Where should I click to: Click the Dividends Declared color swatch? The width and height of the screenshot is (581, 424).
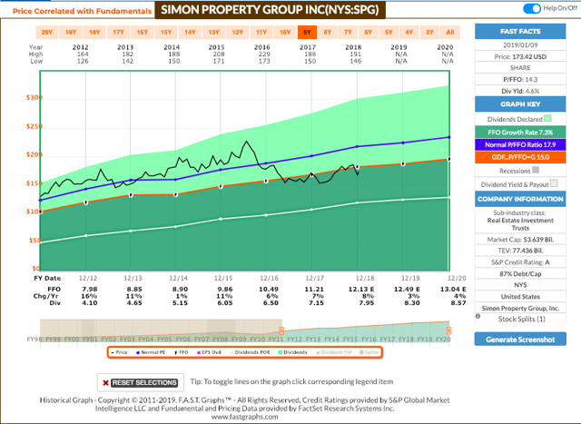pos(547,118)
